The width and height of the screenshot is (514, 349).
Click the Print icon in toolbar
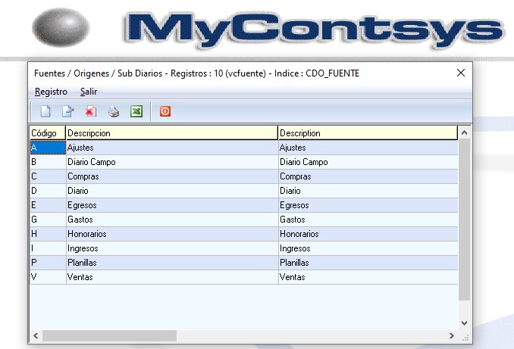(114, 112)
